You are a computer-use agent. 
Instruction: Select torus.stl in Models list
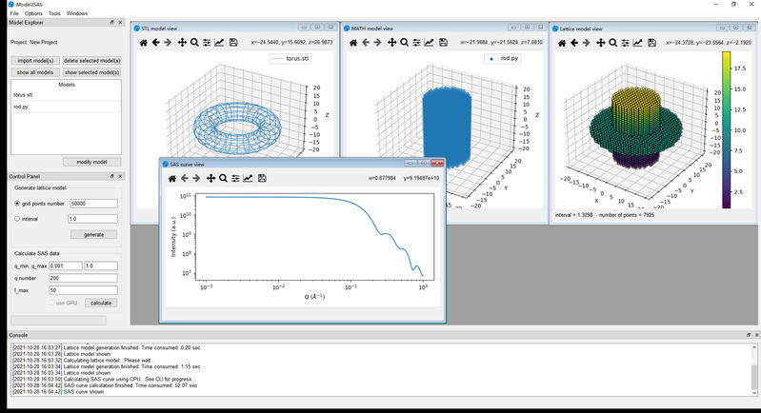(x=23, y=95)
